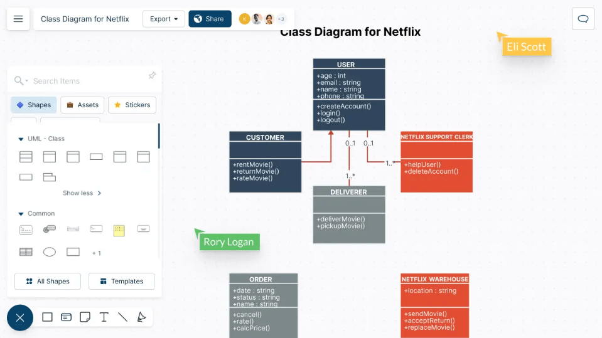Close the shapes panel with X button
The image size is (602, 338).
click(x=20, y=318)
